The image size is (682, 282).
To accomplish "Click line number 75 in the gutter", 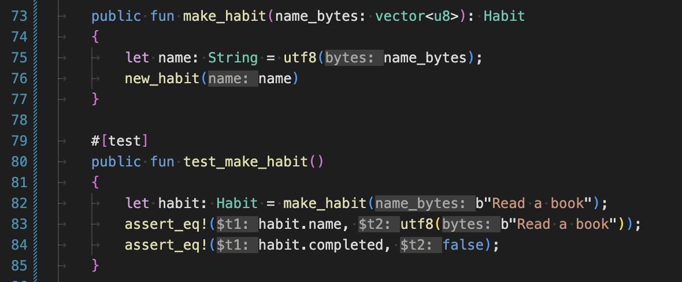I will 18,58.
